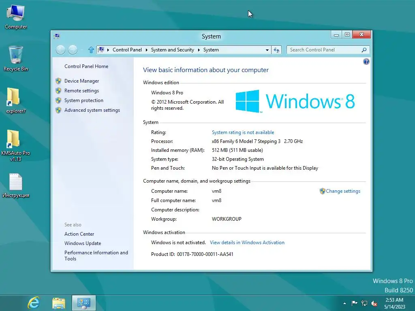Image resolution: width=415 pixels, height=311 pixels.
Task: Click the Windows 8 Pro edition text
Action: pyautogui.click(x=167, y=93)
